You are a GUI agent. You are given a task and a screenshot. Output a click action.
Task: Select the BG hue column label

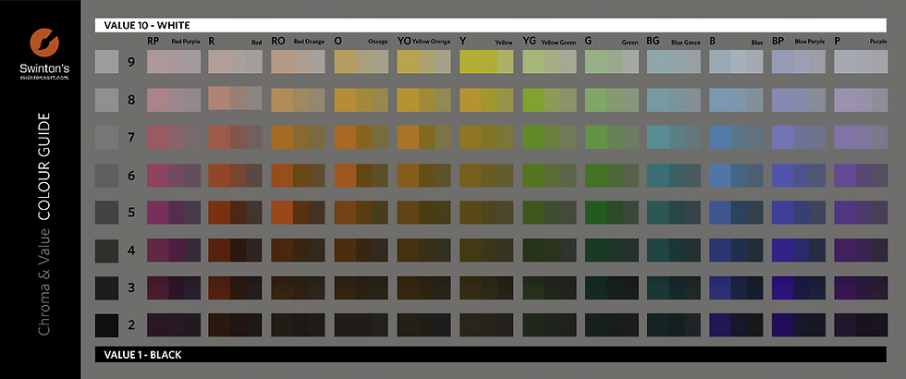653,41
